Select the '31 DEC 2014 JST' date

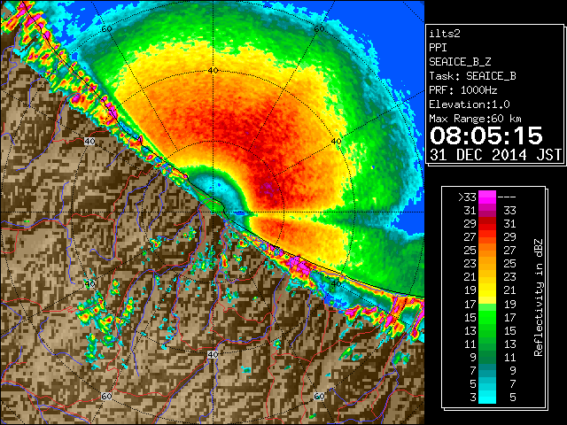[495, 155]
